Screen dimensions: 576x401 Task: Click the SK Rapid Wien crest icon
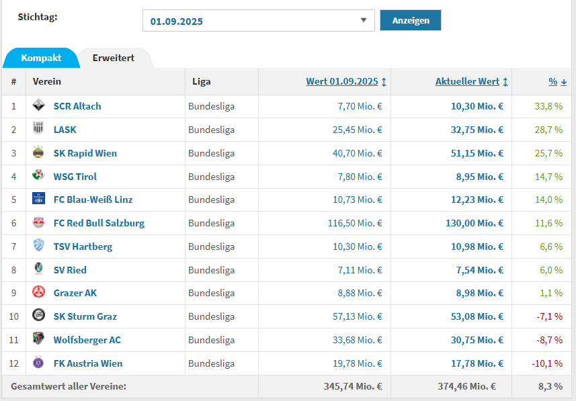click(x=38, y=152)
